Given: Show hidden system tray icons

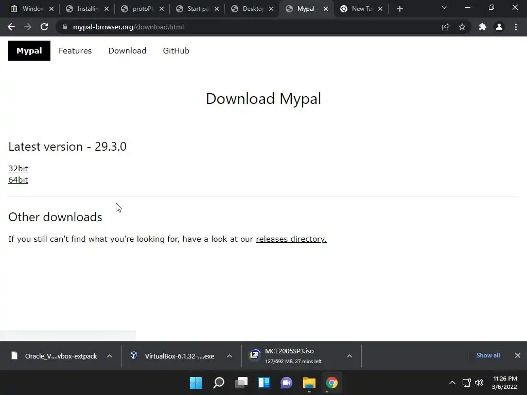Looking at the screenshot, I should point(452,383).
